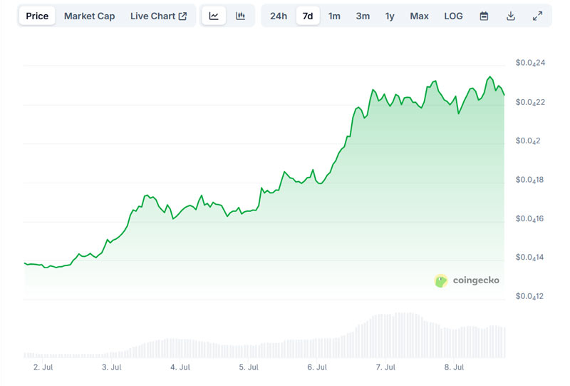The width and height of the screenshot is (570, 386).
Task: Open Live Chart in new window
Action: 158,16
